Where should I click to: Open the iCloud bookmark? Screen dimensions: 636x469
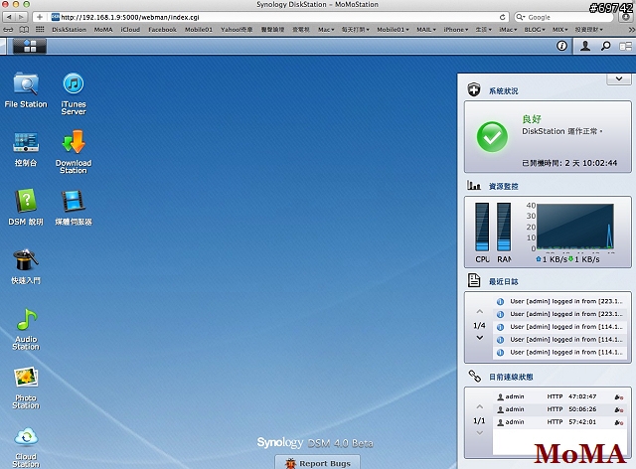pyautogui.click(x=130, y=29)
